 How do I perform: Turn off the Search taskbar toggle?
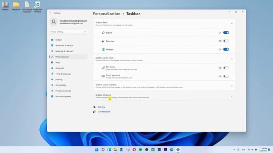[x=226, y=33]
